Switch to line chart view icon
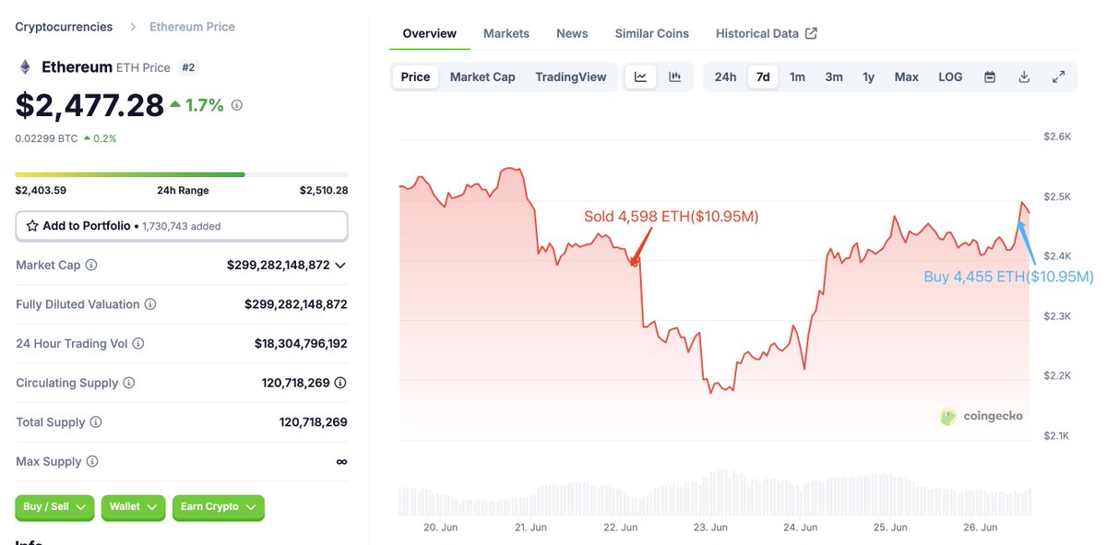1107x545 pixels. tap(641, 77)
